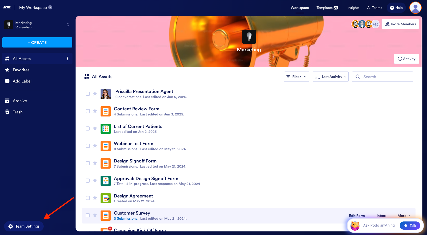Check the Design Agreement checkbox
This screenshot has width=427, height=235.
point(88,198)
